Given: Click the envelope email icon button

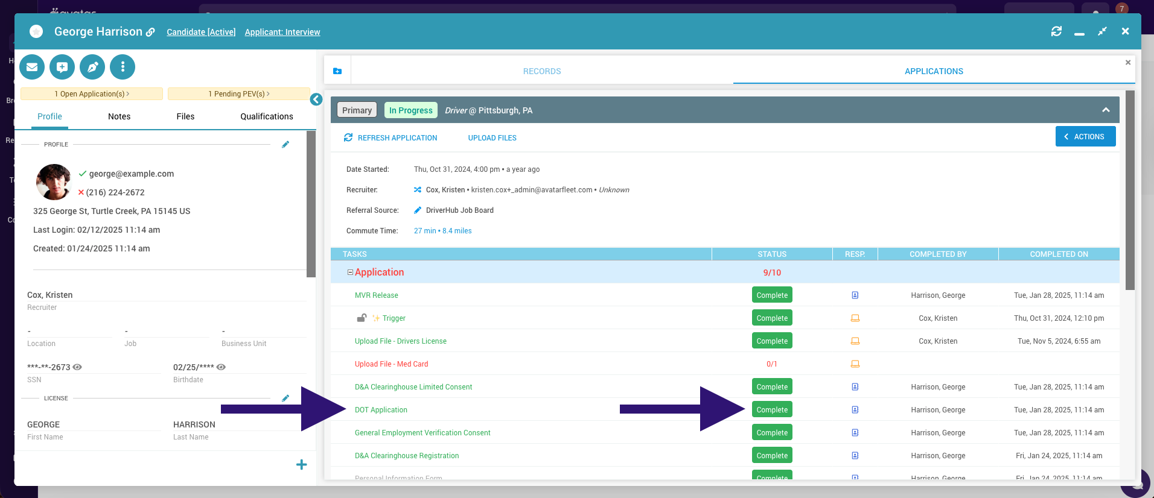Looking at the screenshot, I should coord(32,67).
